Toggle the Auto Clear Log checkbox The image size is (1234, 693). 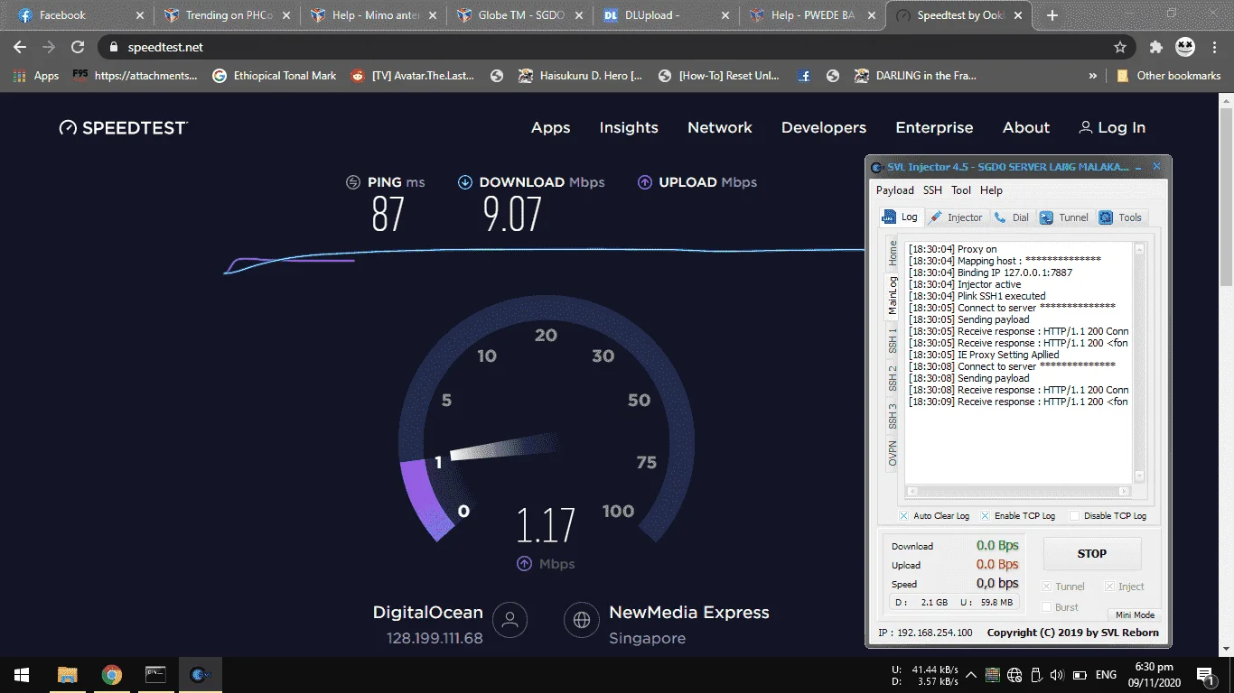pyautogui.click(x=904, y=516)
